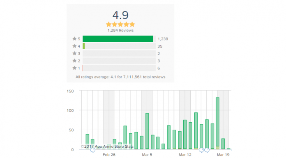The width and height of the screenshot is (286, 158).
Task: Select the thin red 1-star rating bar
Action: coord(83,68)
